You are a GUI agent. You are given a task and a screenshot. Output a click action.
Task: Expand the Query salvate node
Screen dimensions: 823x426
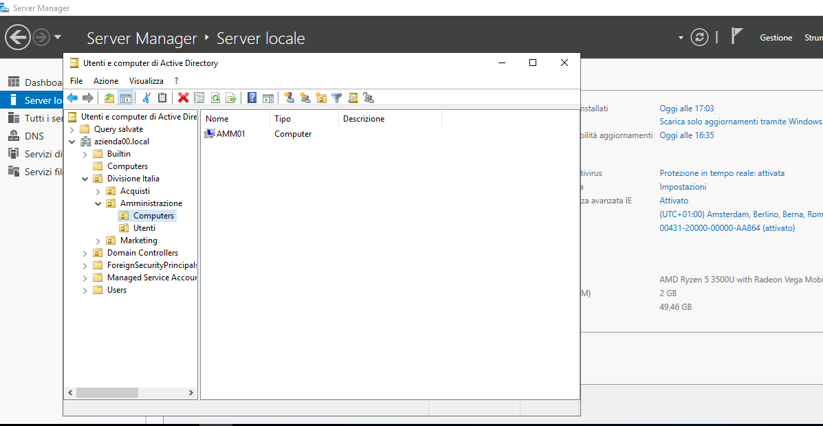pyautogui.click(x=72, y=130)
